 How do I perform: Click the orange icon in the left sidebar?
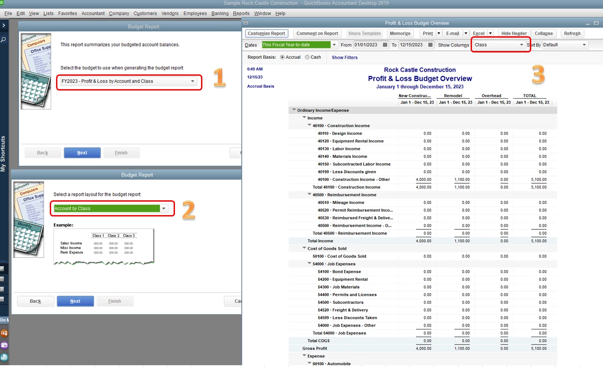point(4,333)
